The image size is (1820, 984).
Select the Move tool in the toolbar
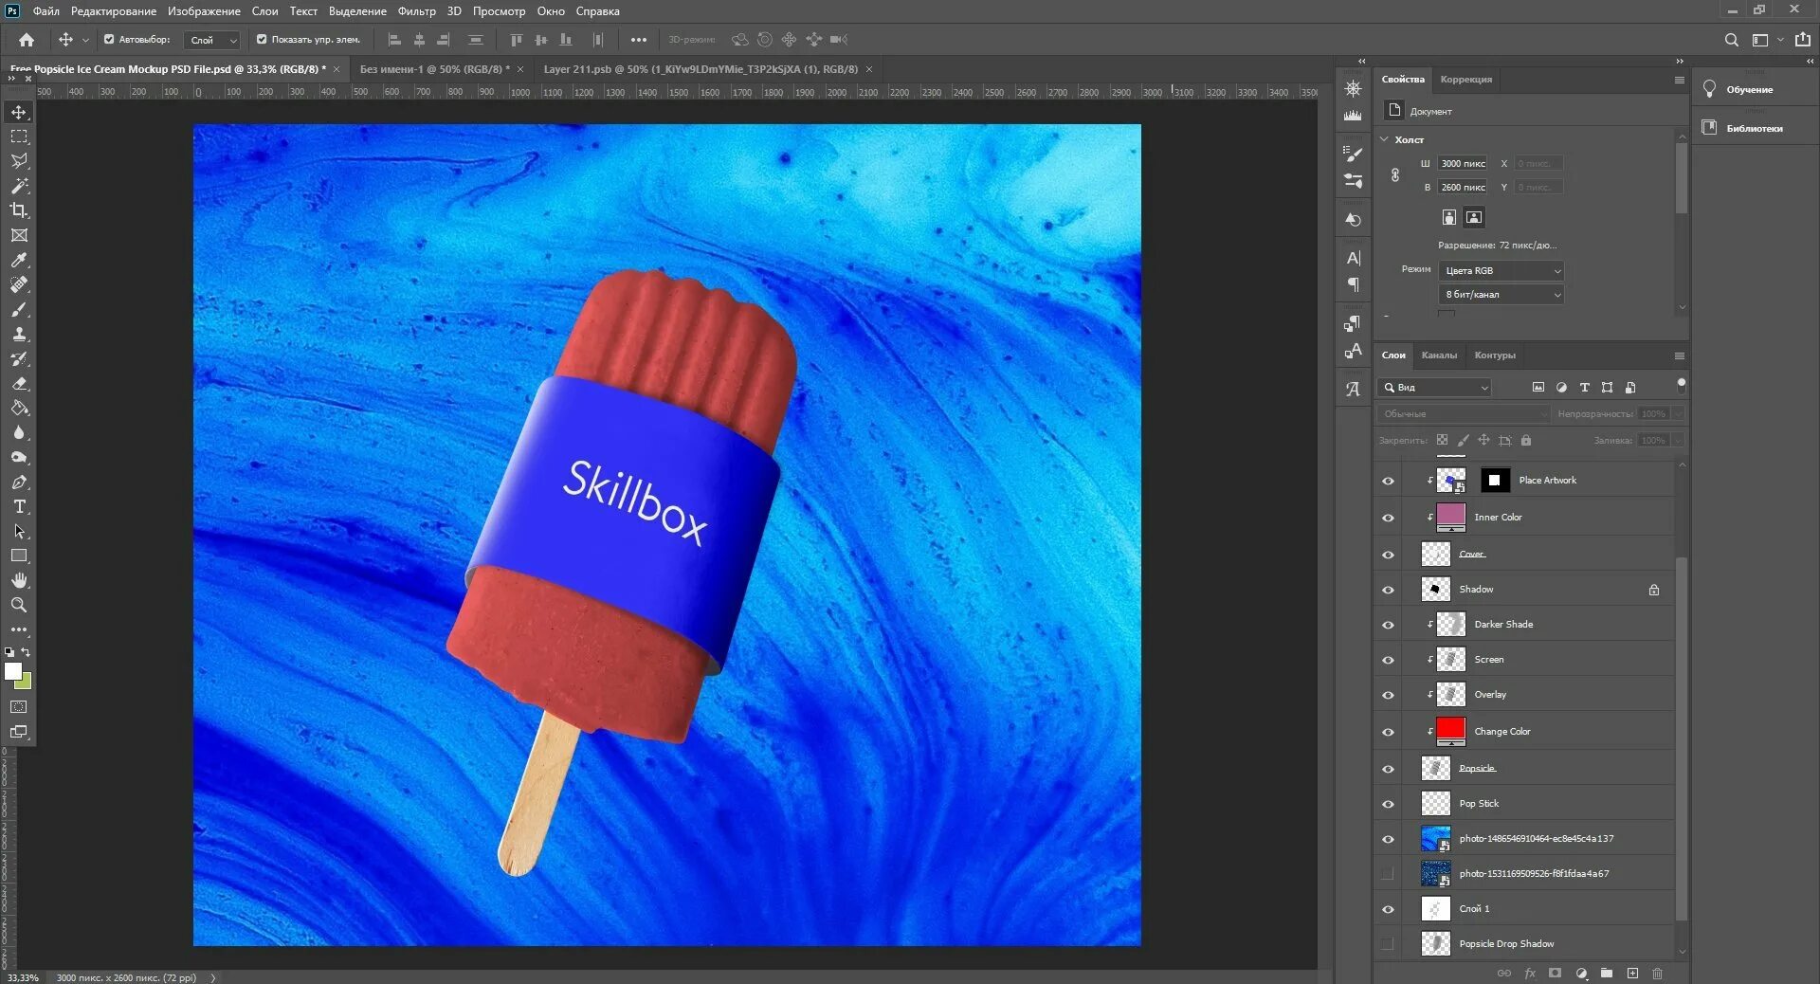pos(19,112)
